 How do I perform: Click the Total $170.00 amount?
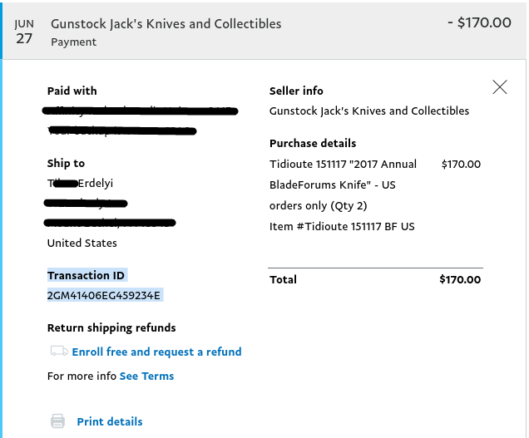[459, 279]
